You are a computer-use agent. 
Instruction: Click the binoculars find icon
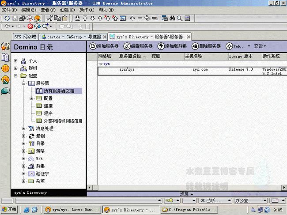coord(172,18)
